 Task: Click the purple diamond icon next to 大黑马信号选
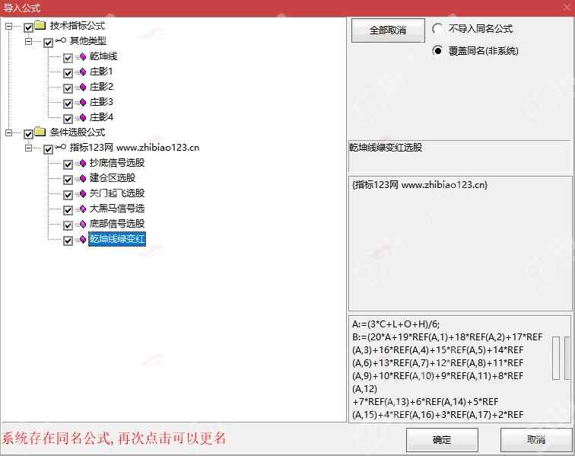coord(82,209)
